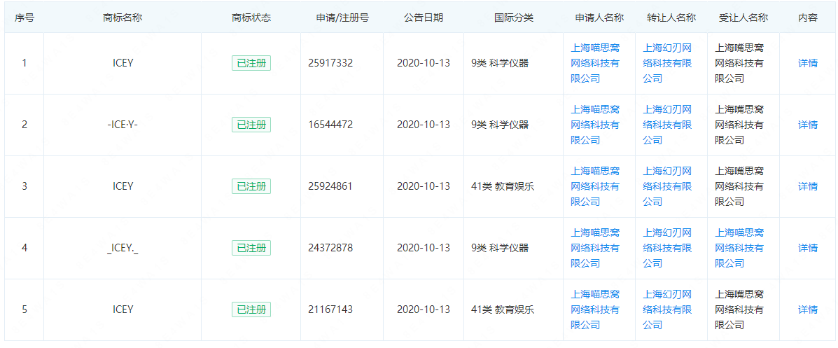Click applicant 上海喵思窝网络科技有限公司 in row 1

pyautogui.click(x=595, y=63)
